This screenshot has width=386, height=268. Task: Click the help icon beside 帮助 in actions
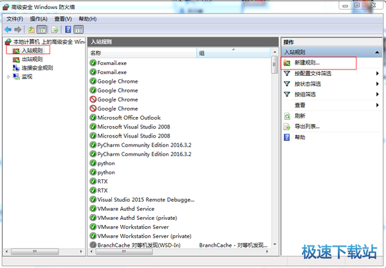click(287, 137)
